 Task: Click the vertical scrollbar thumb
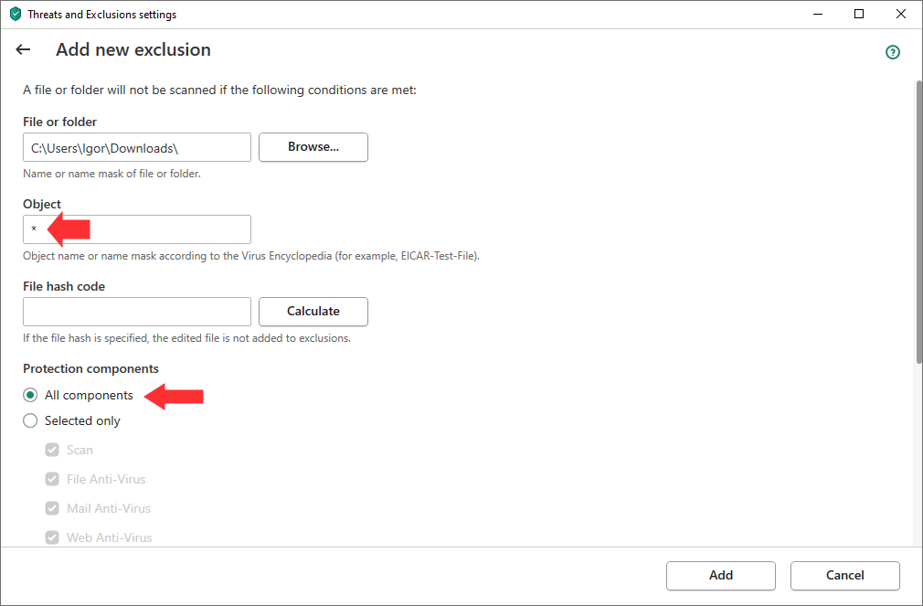(918, 222)
